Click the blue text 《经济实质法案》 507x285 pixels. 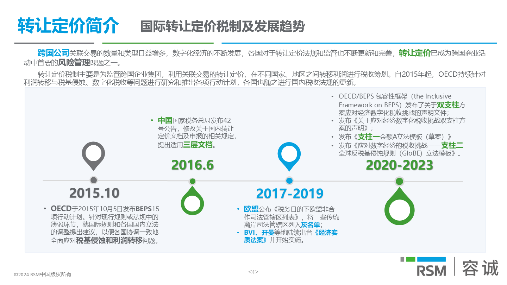click(x=291, y=236)
